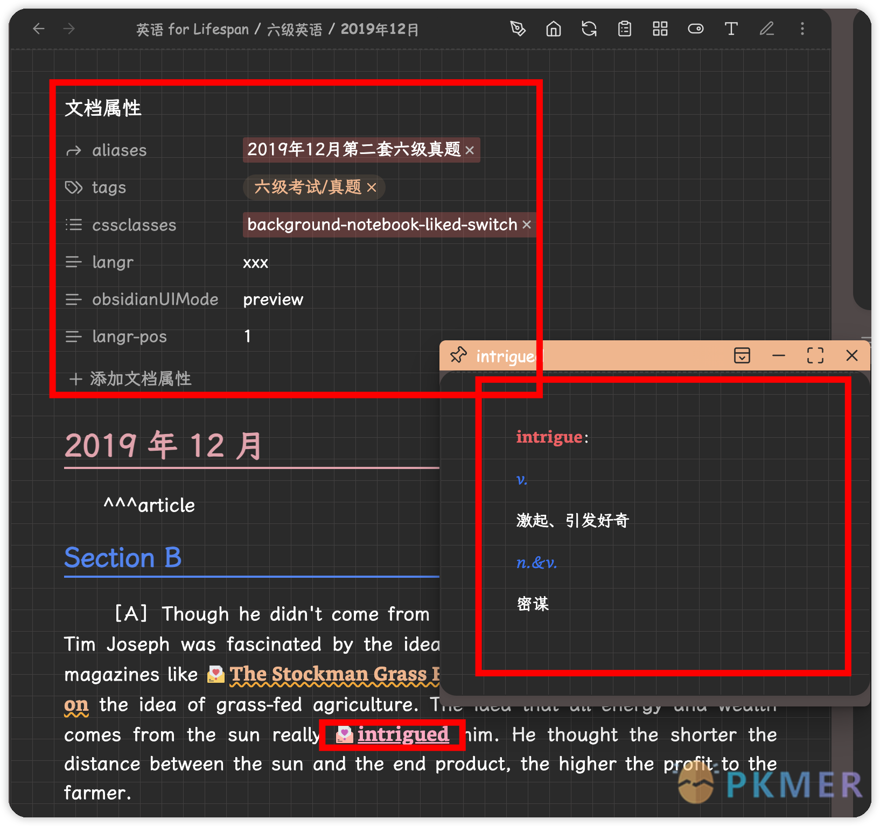Remove cssclasses value background-notebook-liked-switch
Image resolution: width=880 pixels, height=826 pixels.
click(527, 225)
